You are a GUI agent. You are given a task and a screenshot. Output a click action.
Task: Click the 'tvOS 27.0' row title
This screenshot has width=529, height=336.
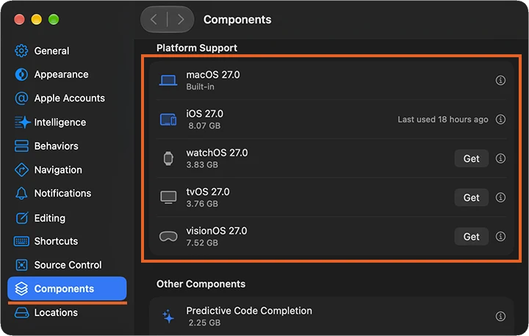tap(208, 191)
